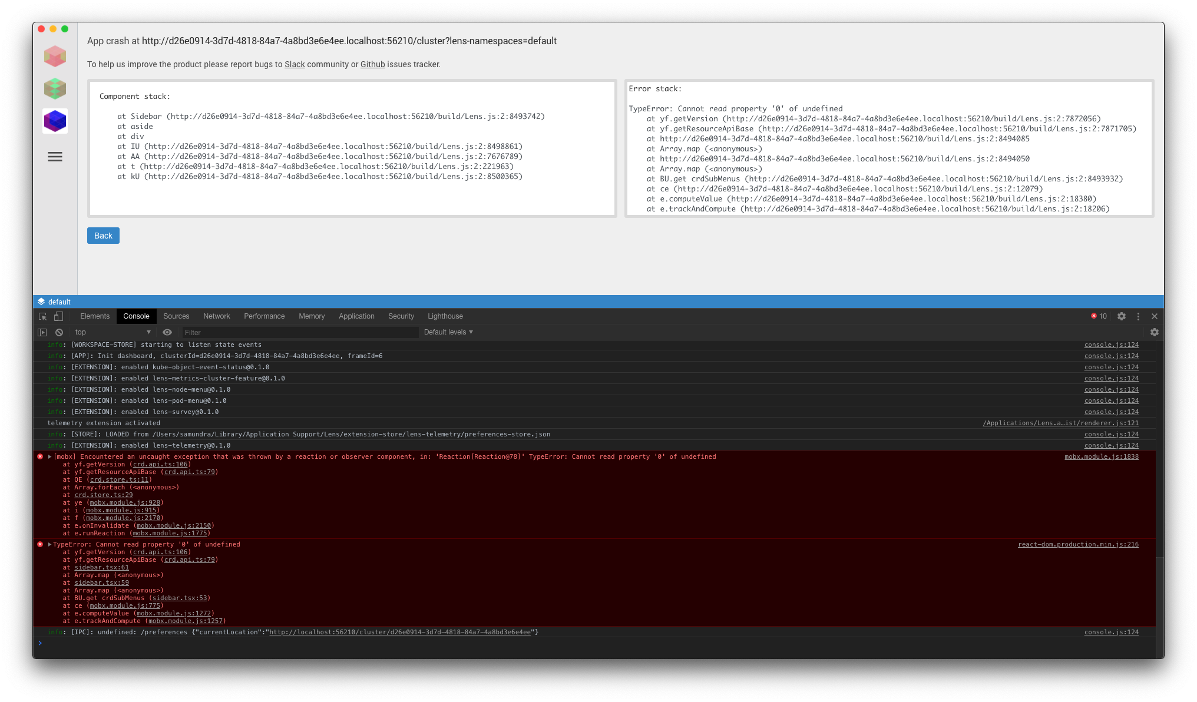Click the macOS green maximize window button

[65, 29]
